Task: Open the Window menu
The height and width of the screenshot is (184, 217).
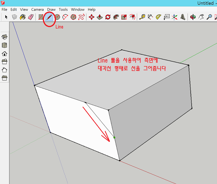Action: coord(78,10)
